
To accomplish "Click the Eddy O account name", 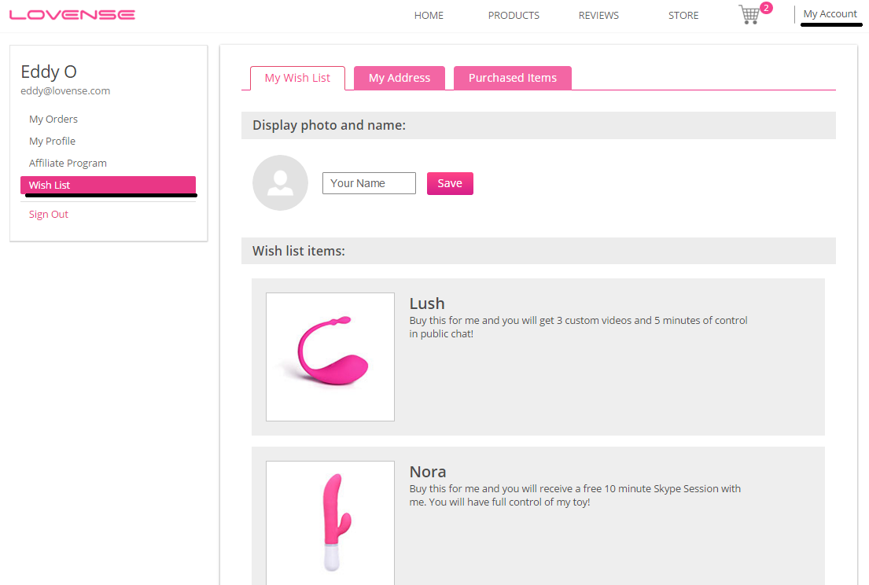I will click(49, 72).
